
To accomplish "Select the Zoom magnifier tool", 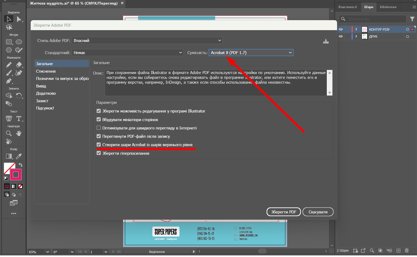I will click(x=9, y=133).
